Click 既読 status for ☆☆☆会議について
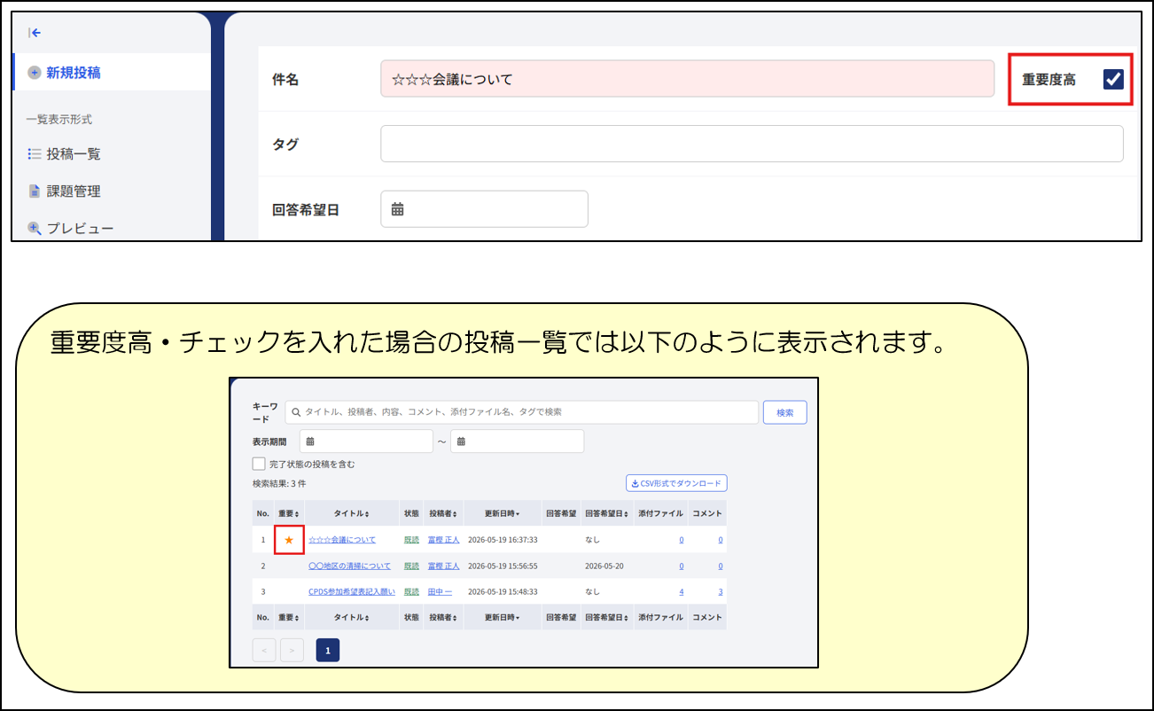This screenshot has height=711, width=1154. point(411,539)
